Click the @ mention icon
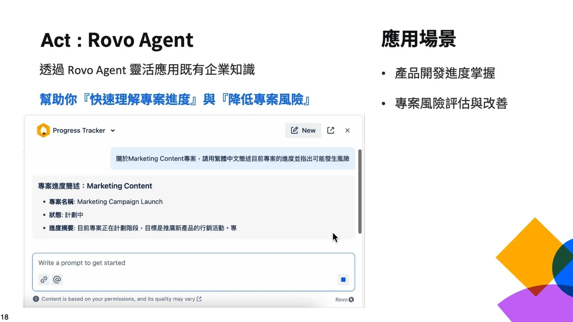 [x=57, y=279]
